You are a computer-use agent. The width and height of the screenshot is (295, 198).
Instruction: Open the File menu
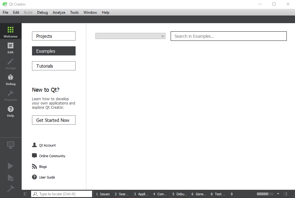[x=5, y=12]
